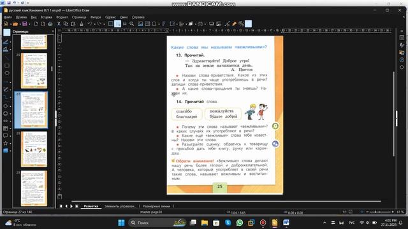Select the Block arrows tool
Screen dimensions: 408x229
coord(6,121)
